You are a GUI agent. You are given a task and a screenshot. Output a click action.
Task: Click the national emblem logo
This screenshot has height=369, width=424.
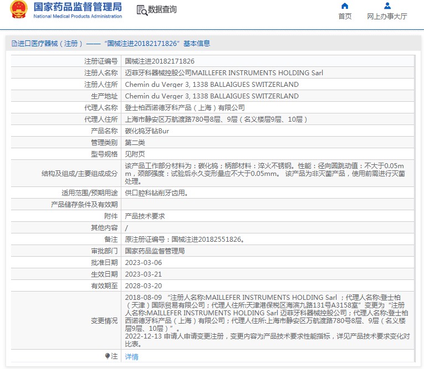coord(19,9)
